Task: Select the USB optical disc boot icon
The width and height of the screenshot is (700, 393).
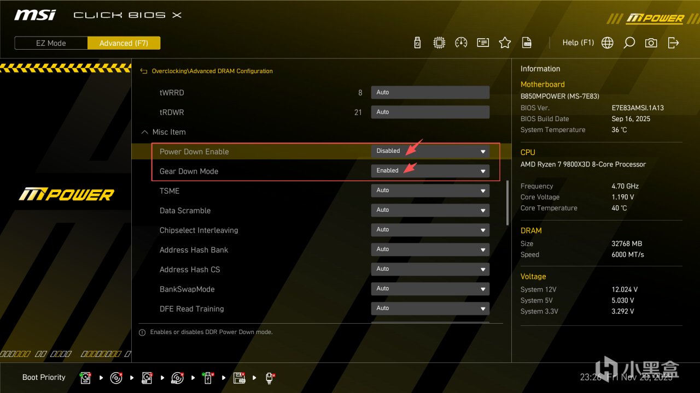Action: point(177,378)
